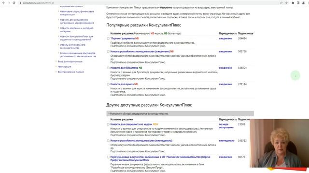The image size is (309, 173).
Task: Click the presenter webcam video overlay
Action: pos(279,143)
